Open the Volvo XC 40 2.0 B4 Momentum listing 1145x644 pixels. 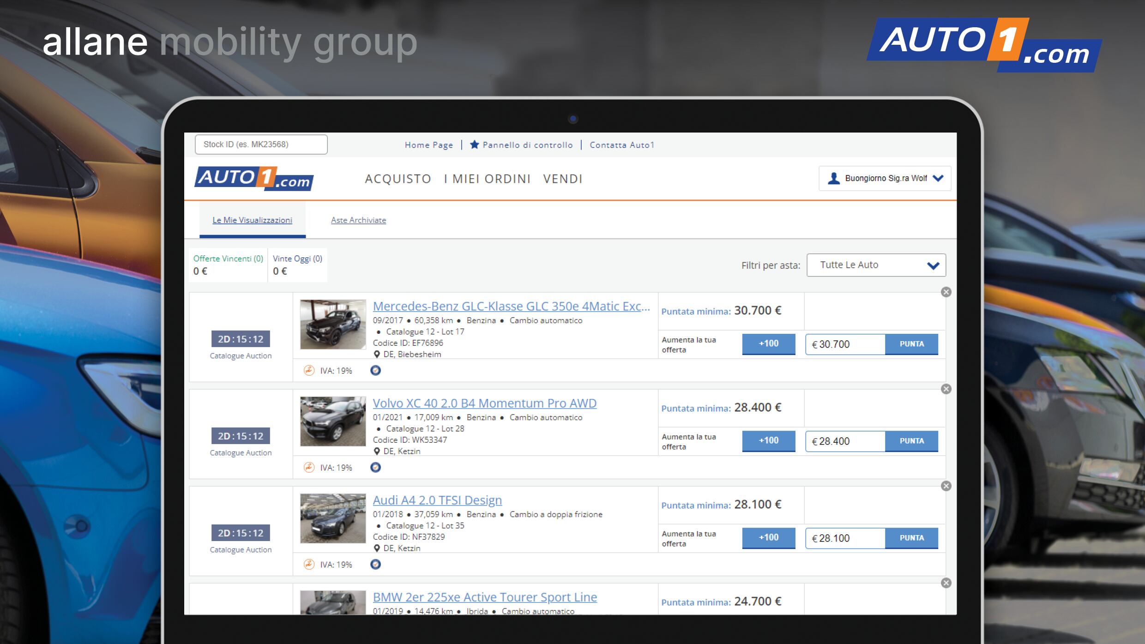(485, 403)
